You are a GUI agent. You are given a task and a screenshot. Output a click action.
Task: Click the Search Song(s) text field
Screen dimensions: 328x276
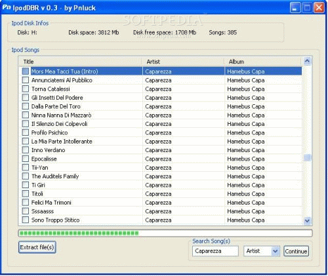(215, 251)
